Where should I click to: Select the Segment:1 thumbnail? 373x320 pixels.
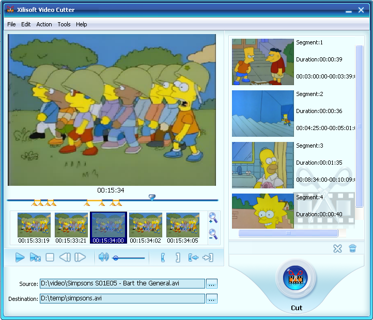[x=263, y=62]
